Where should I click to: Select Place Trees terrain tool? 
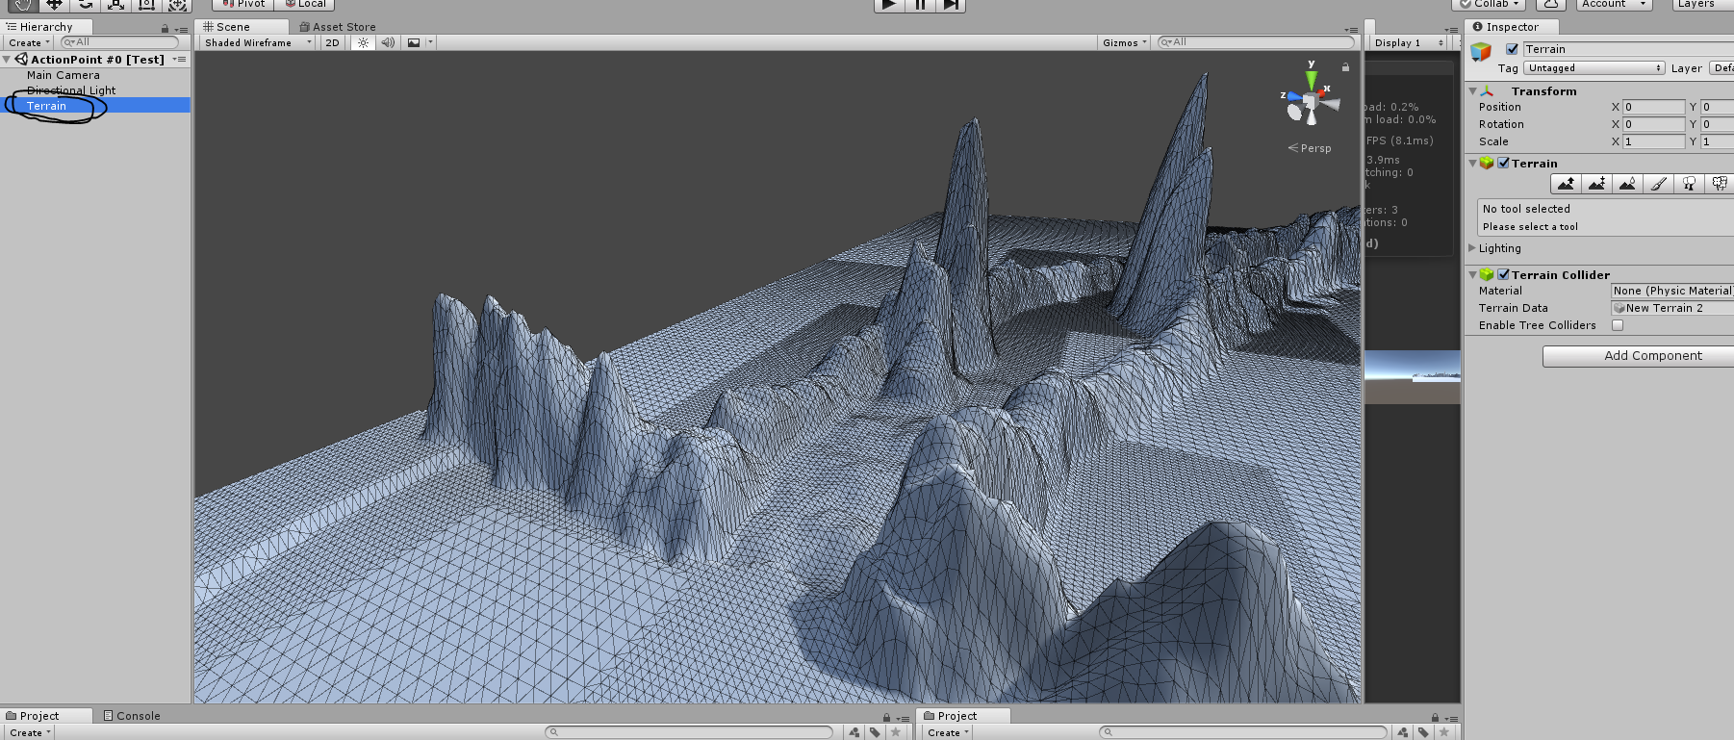(1689, 184)
